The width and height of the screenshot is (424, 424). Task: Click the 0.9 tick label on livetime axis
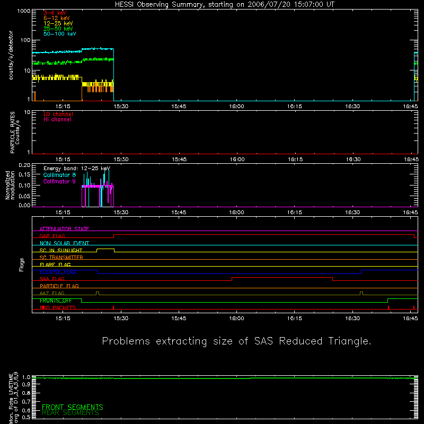26,385
